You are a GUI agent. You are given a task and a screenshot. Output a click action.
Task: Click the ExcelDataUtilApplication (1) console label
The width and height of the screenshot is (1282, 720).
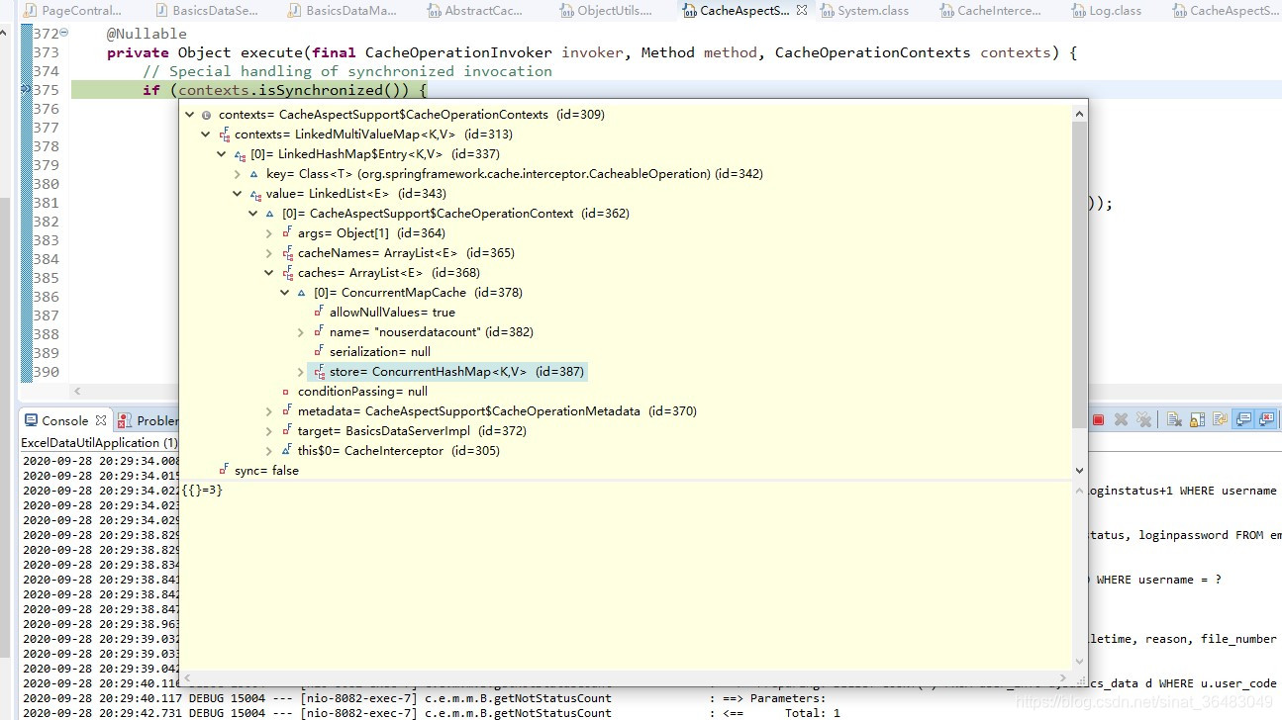(x=99, y=443)
